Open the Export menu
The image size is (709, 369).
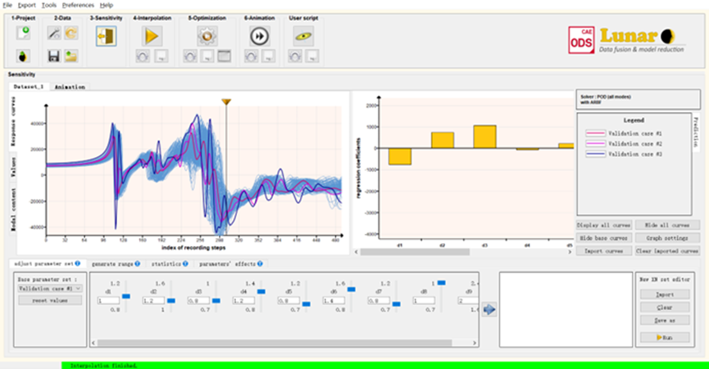click(27, 5)
